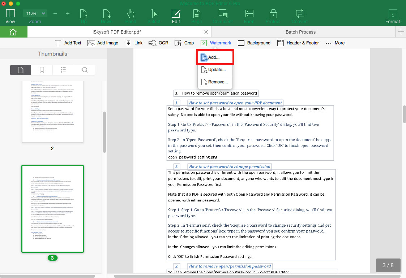Go to previous page with Up

[84, 16]
